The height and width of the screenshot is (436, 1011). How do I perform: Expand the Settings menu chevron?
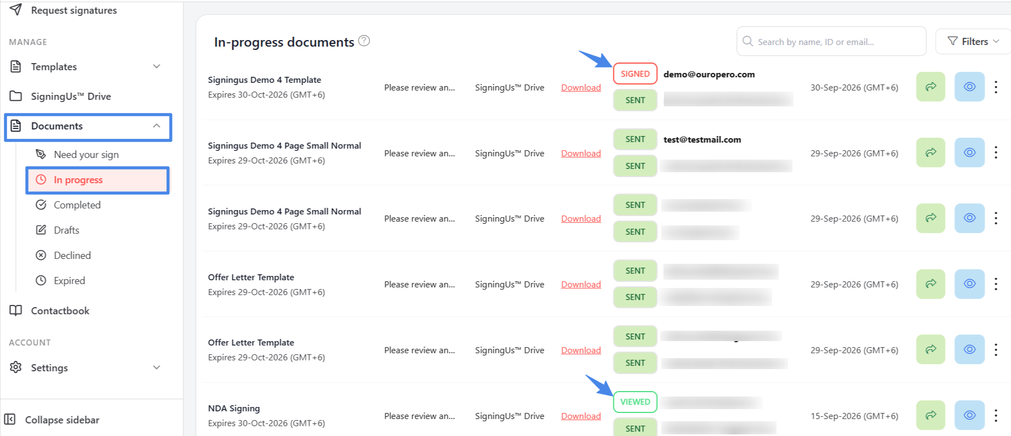coord(157,367)
